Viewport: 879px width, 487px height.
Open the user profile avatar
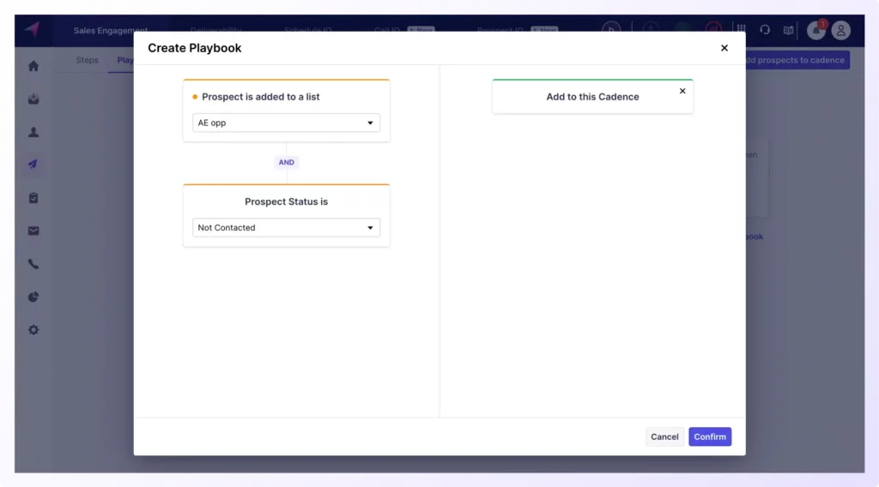(841, 30)
